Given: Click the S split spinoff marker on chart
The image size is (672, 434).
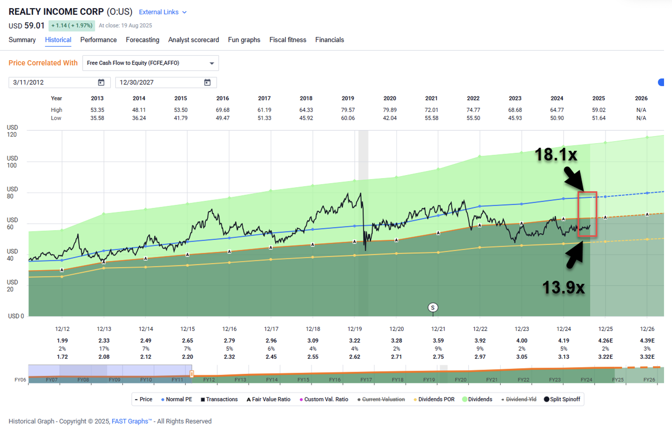Looking at the screenshot, I should [433, 308].
